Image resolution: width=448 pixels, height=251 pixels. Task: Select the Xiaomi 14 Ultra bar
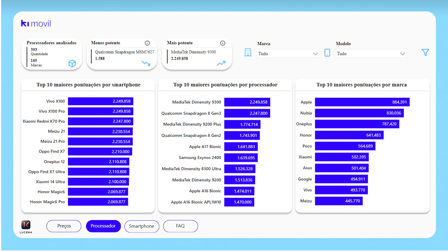tap(98, 182)
